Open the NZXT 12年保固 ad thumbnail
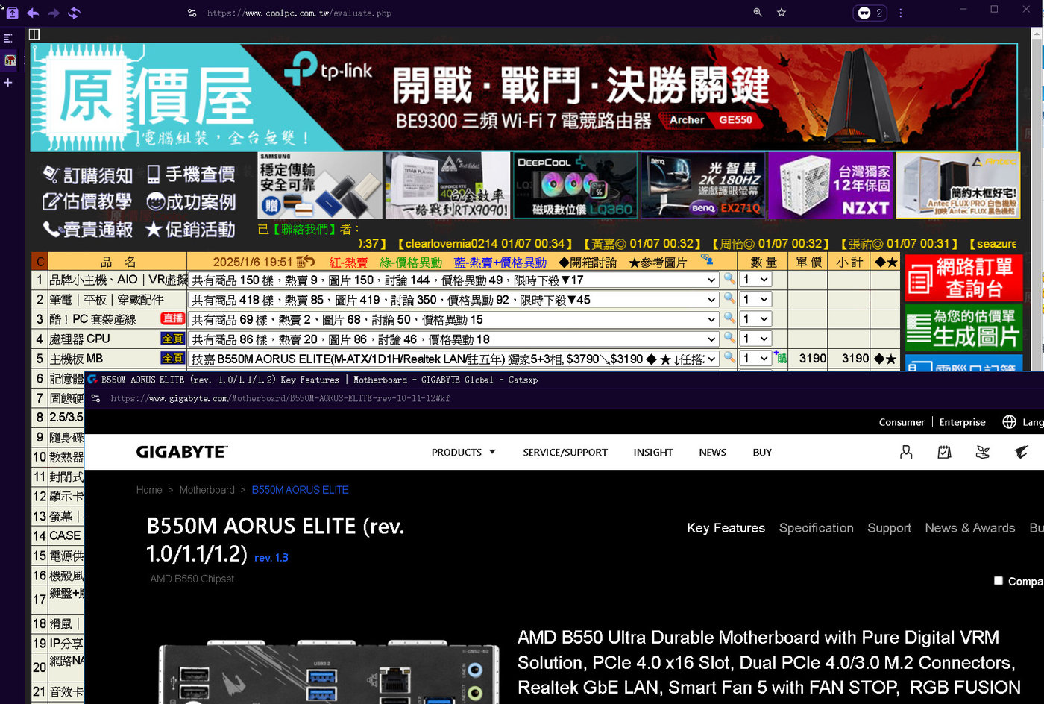 (831, 186)
